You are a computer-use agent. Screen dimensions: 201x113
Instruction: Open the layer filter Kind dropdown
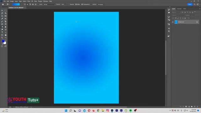pyautogui.click(x=176, y=12)
